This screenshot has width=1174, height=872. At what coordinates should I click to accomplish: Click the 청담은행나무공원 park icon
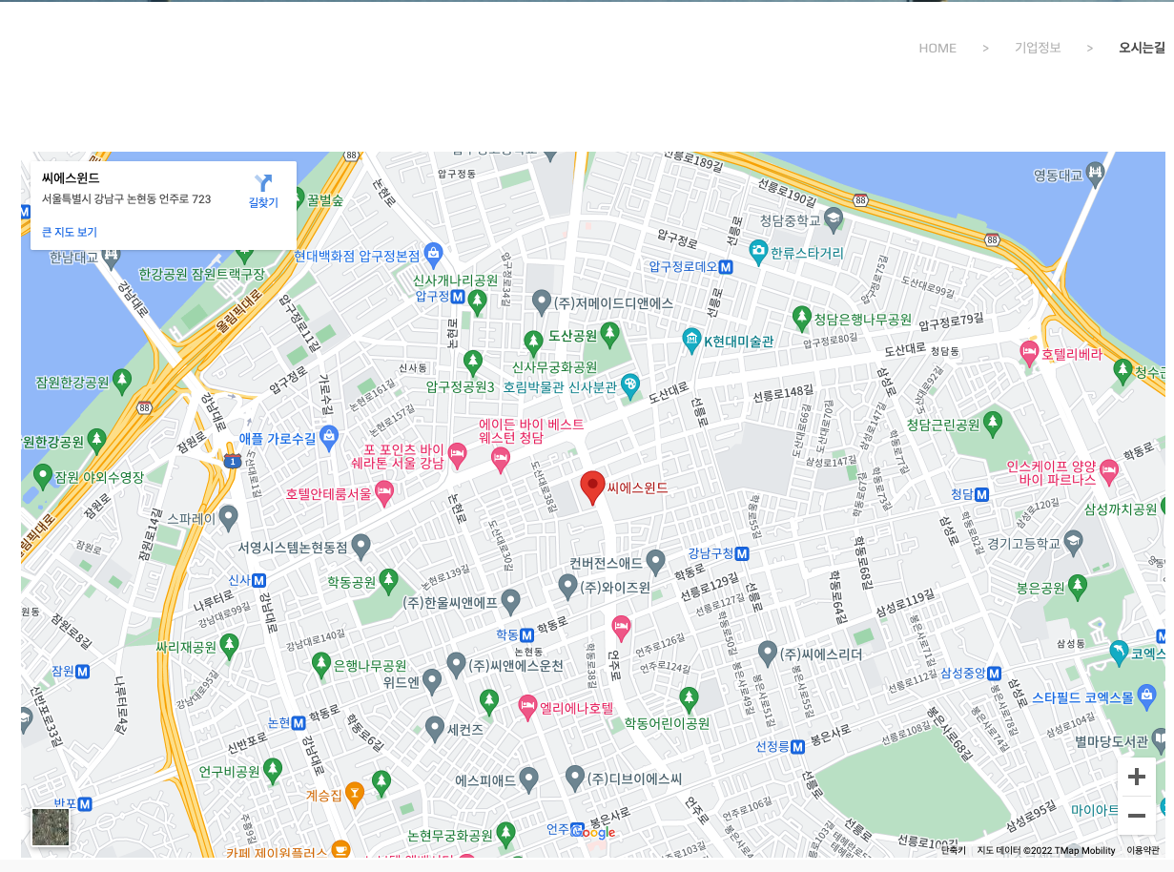801,318
